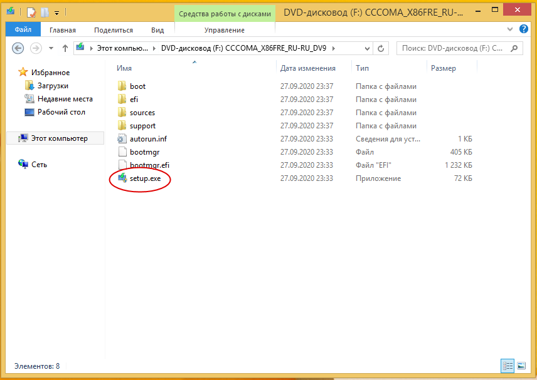
Task: Open Help via question mark icon
Action: (x=524, y=29)
